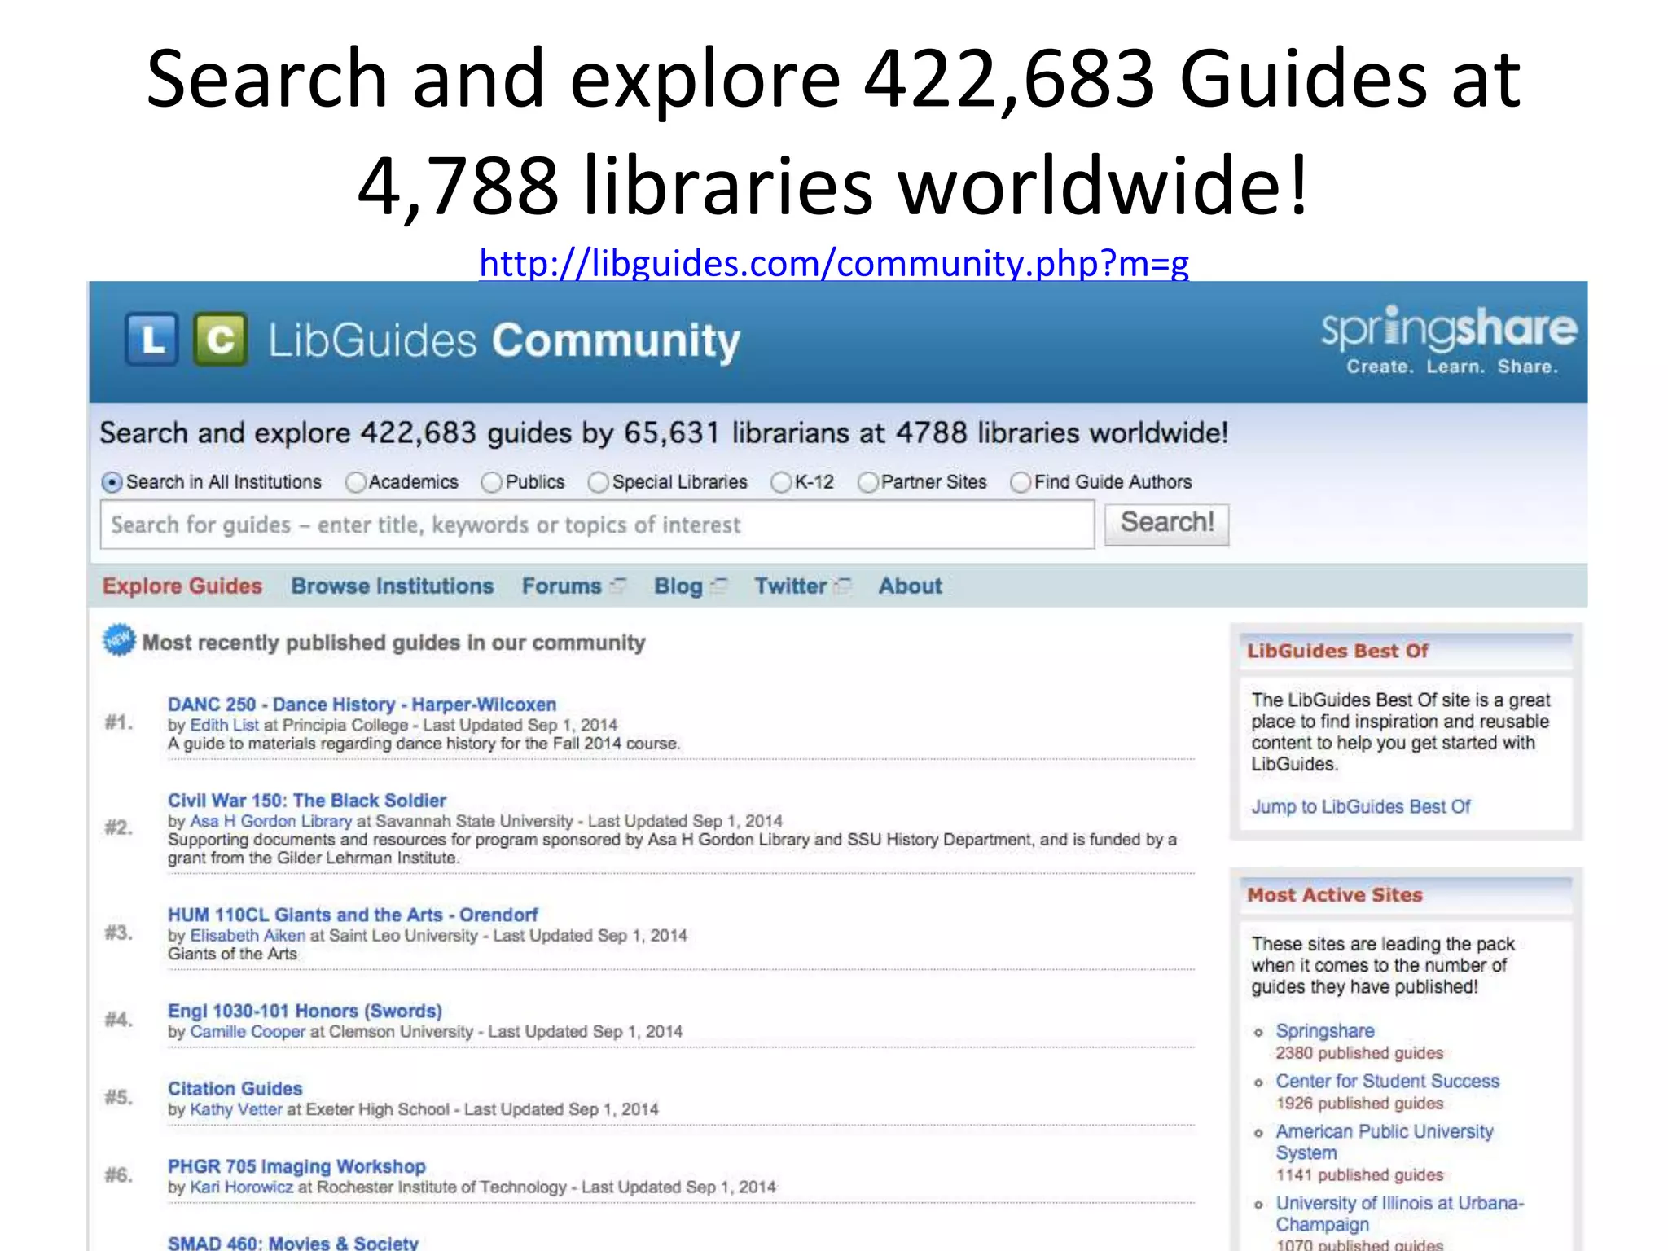The image size is (1668, 1251).
Task: Click the green C logo icon
Action: pos(220,339)
